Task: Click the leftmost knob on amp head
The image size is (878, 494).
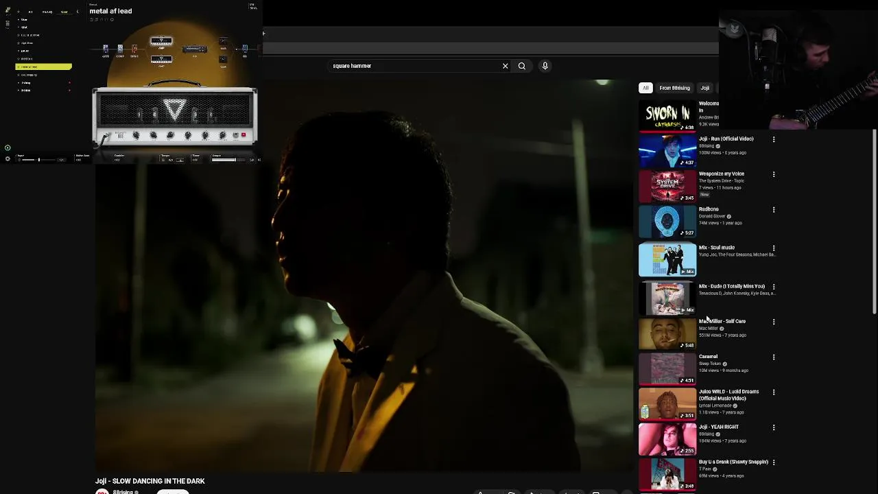Action: pyautogui.click(x=136, y=135)
